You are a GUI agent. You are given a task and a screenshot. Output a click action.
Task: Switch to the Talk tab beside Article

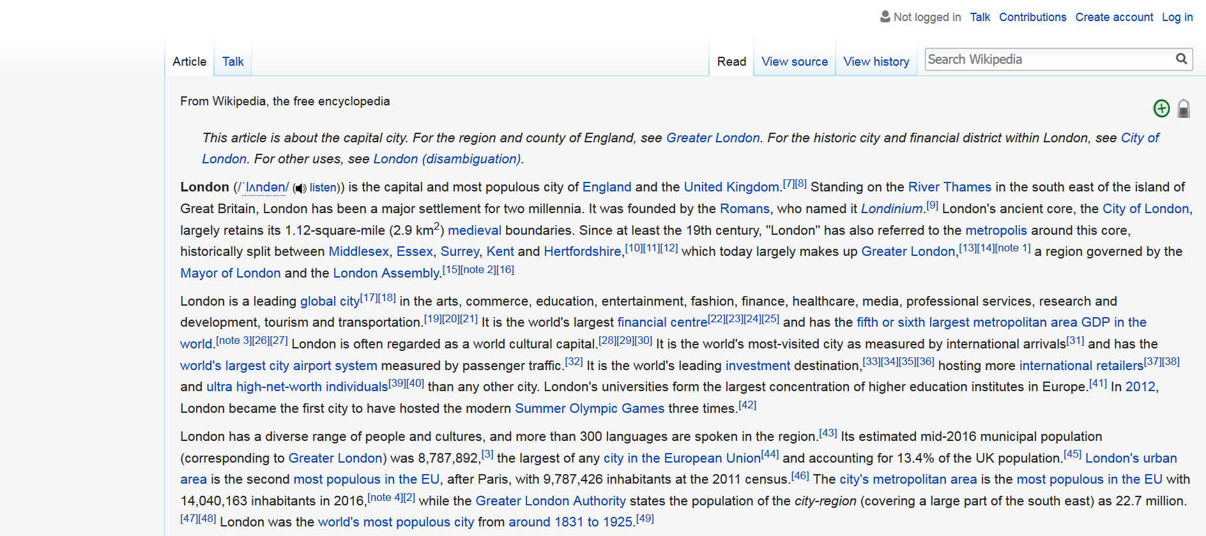pos(233,62)
